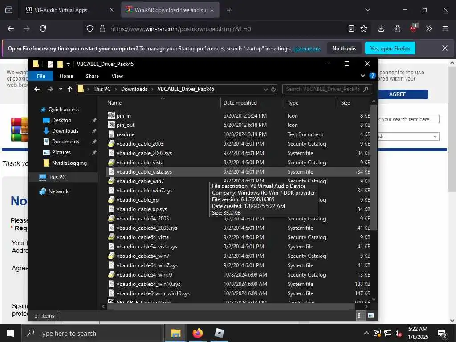The width and height of the screenshot is (456, 342).
Task: Open Firefox from the taskbar
Action: coord(197,333)
